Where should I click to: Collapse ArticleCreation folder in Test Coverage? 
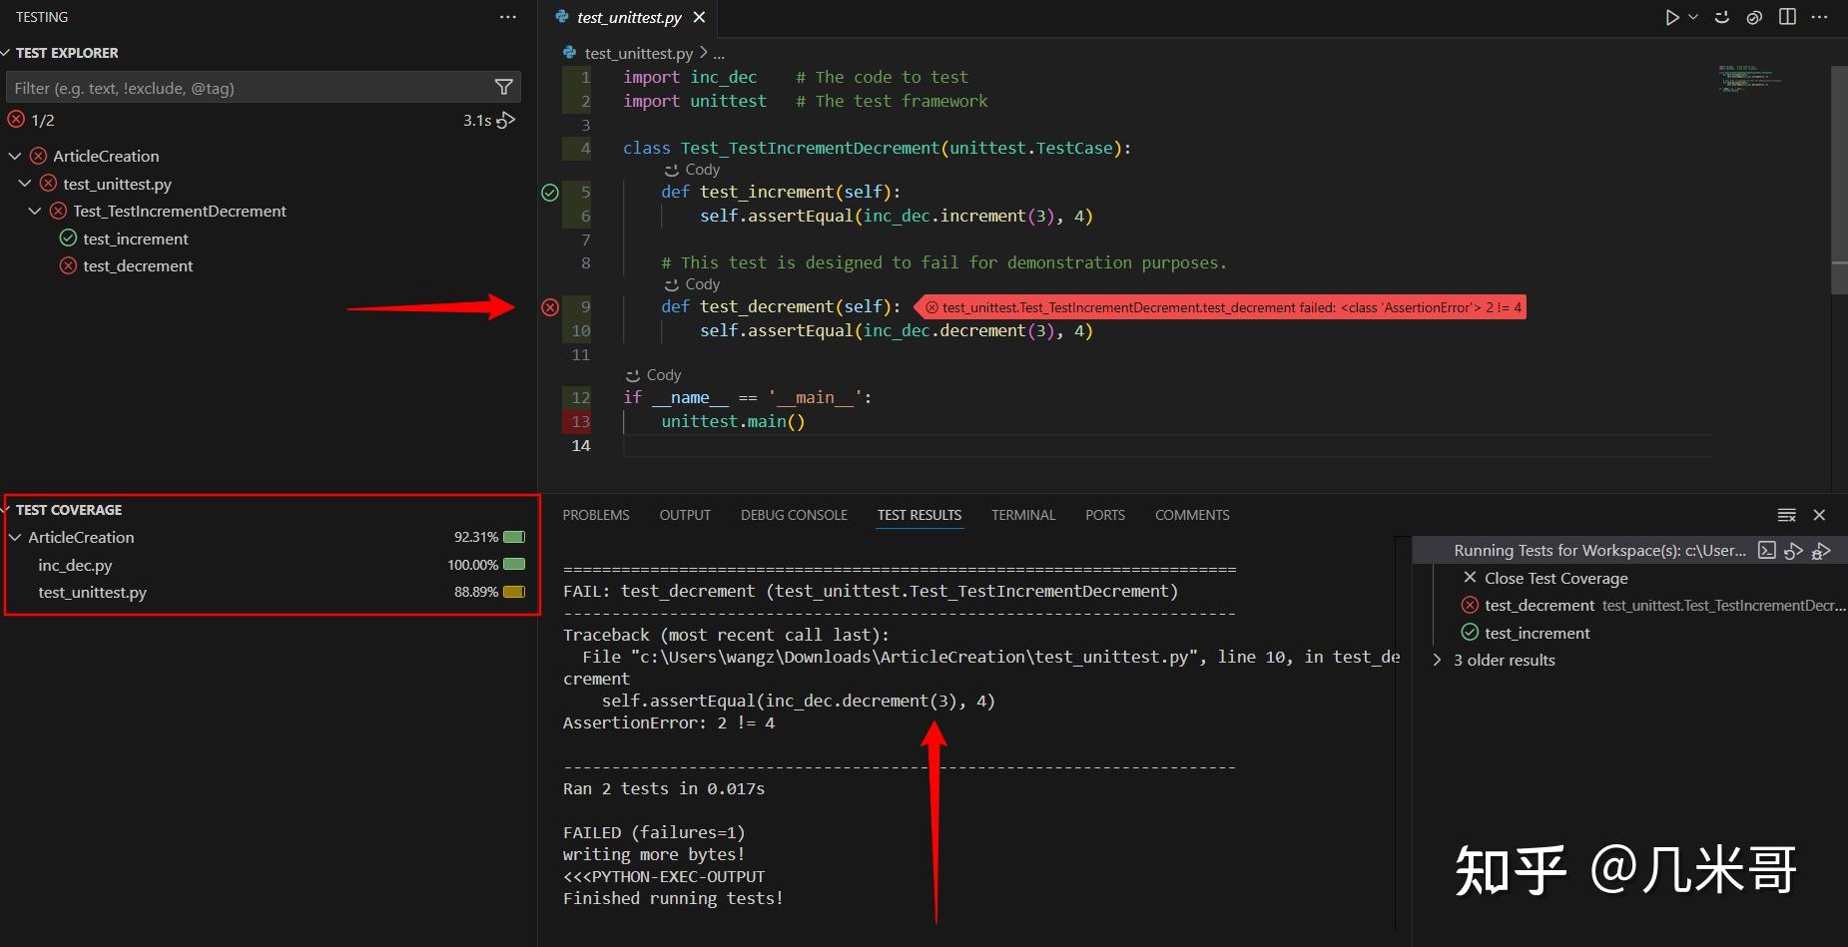point(15,537)
